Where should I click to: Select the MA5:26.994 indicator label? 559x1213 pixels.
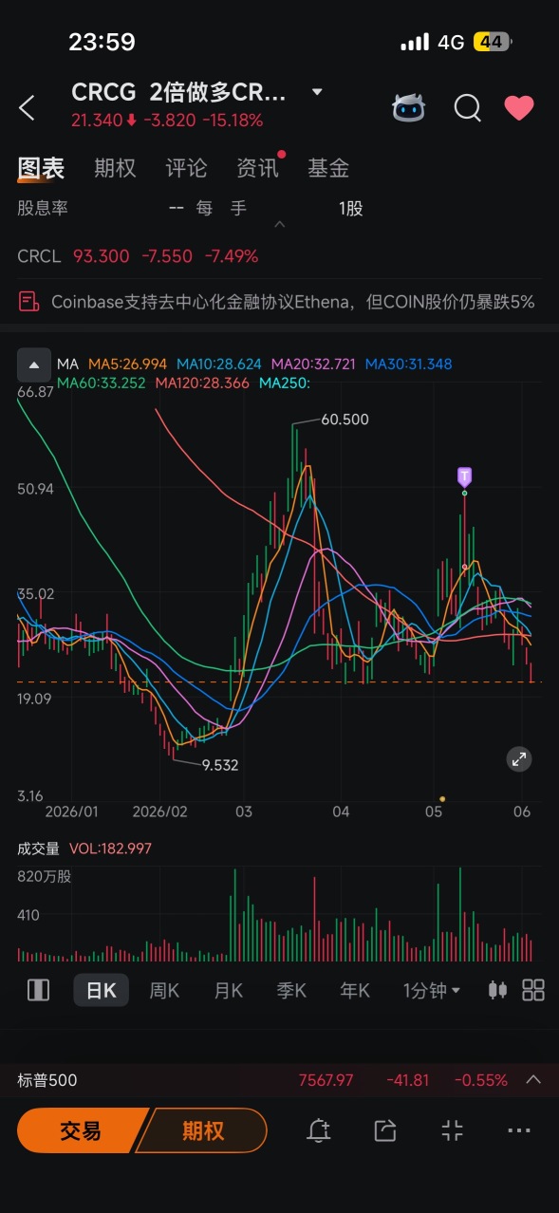(128, 364)
